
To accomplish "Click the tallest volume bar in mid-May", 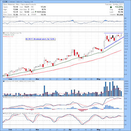I will click(113, 89).
